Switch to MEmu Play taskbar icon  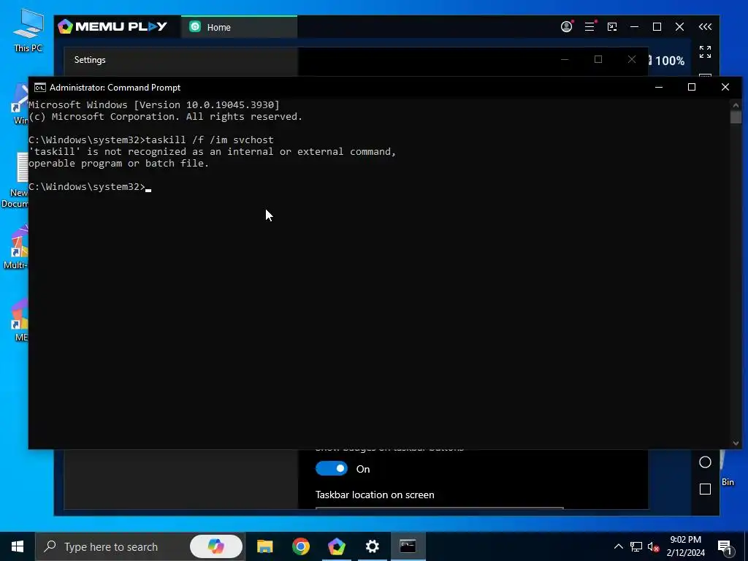(x=336, y=546)
